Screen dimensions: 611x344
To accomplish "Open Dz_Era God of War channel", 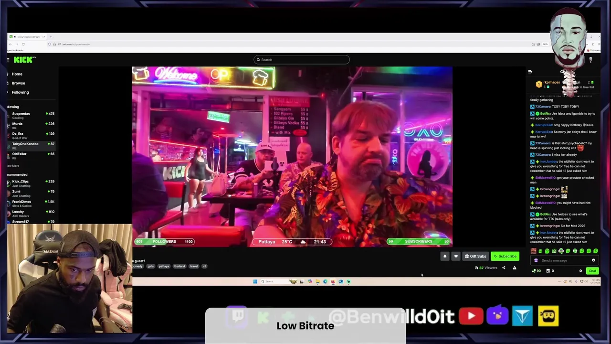I will coord(32,136).
